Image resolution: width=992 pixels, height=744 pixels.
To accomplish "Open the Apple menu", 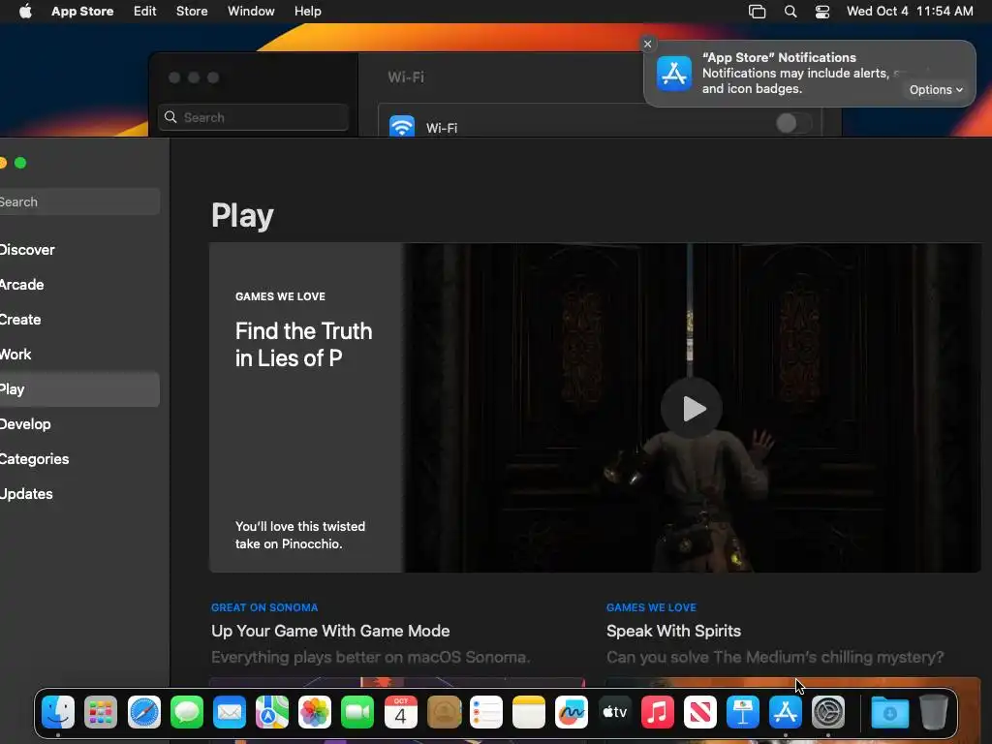I will (x=25, y=11).
